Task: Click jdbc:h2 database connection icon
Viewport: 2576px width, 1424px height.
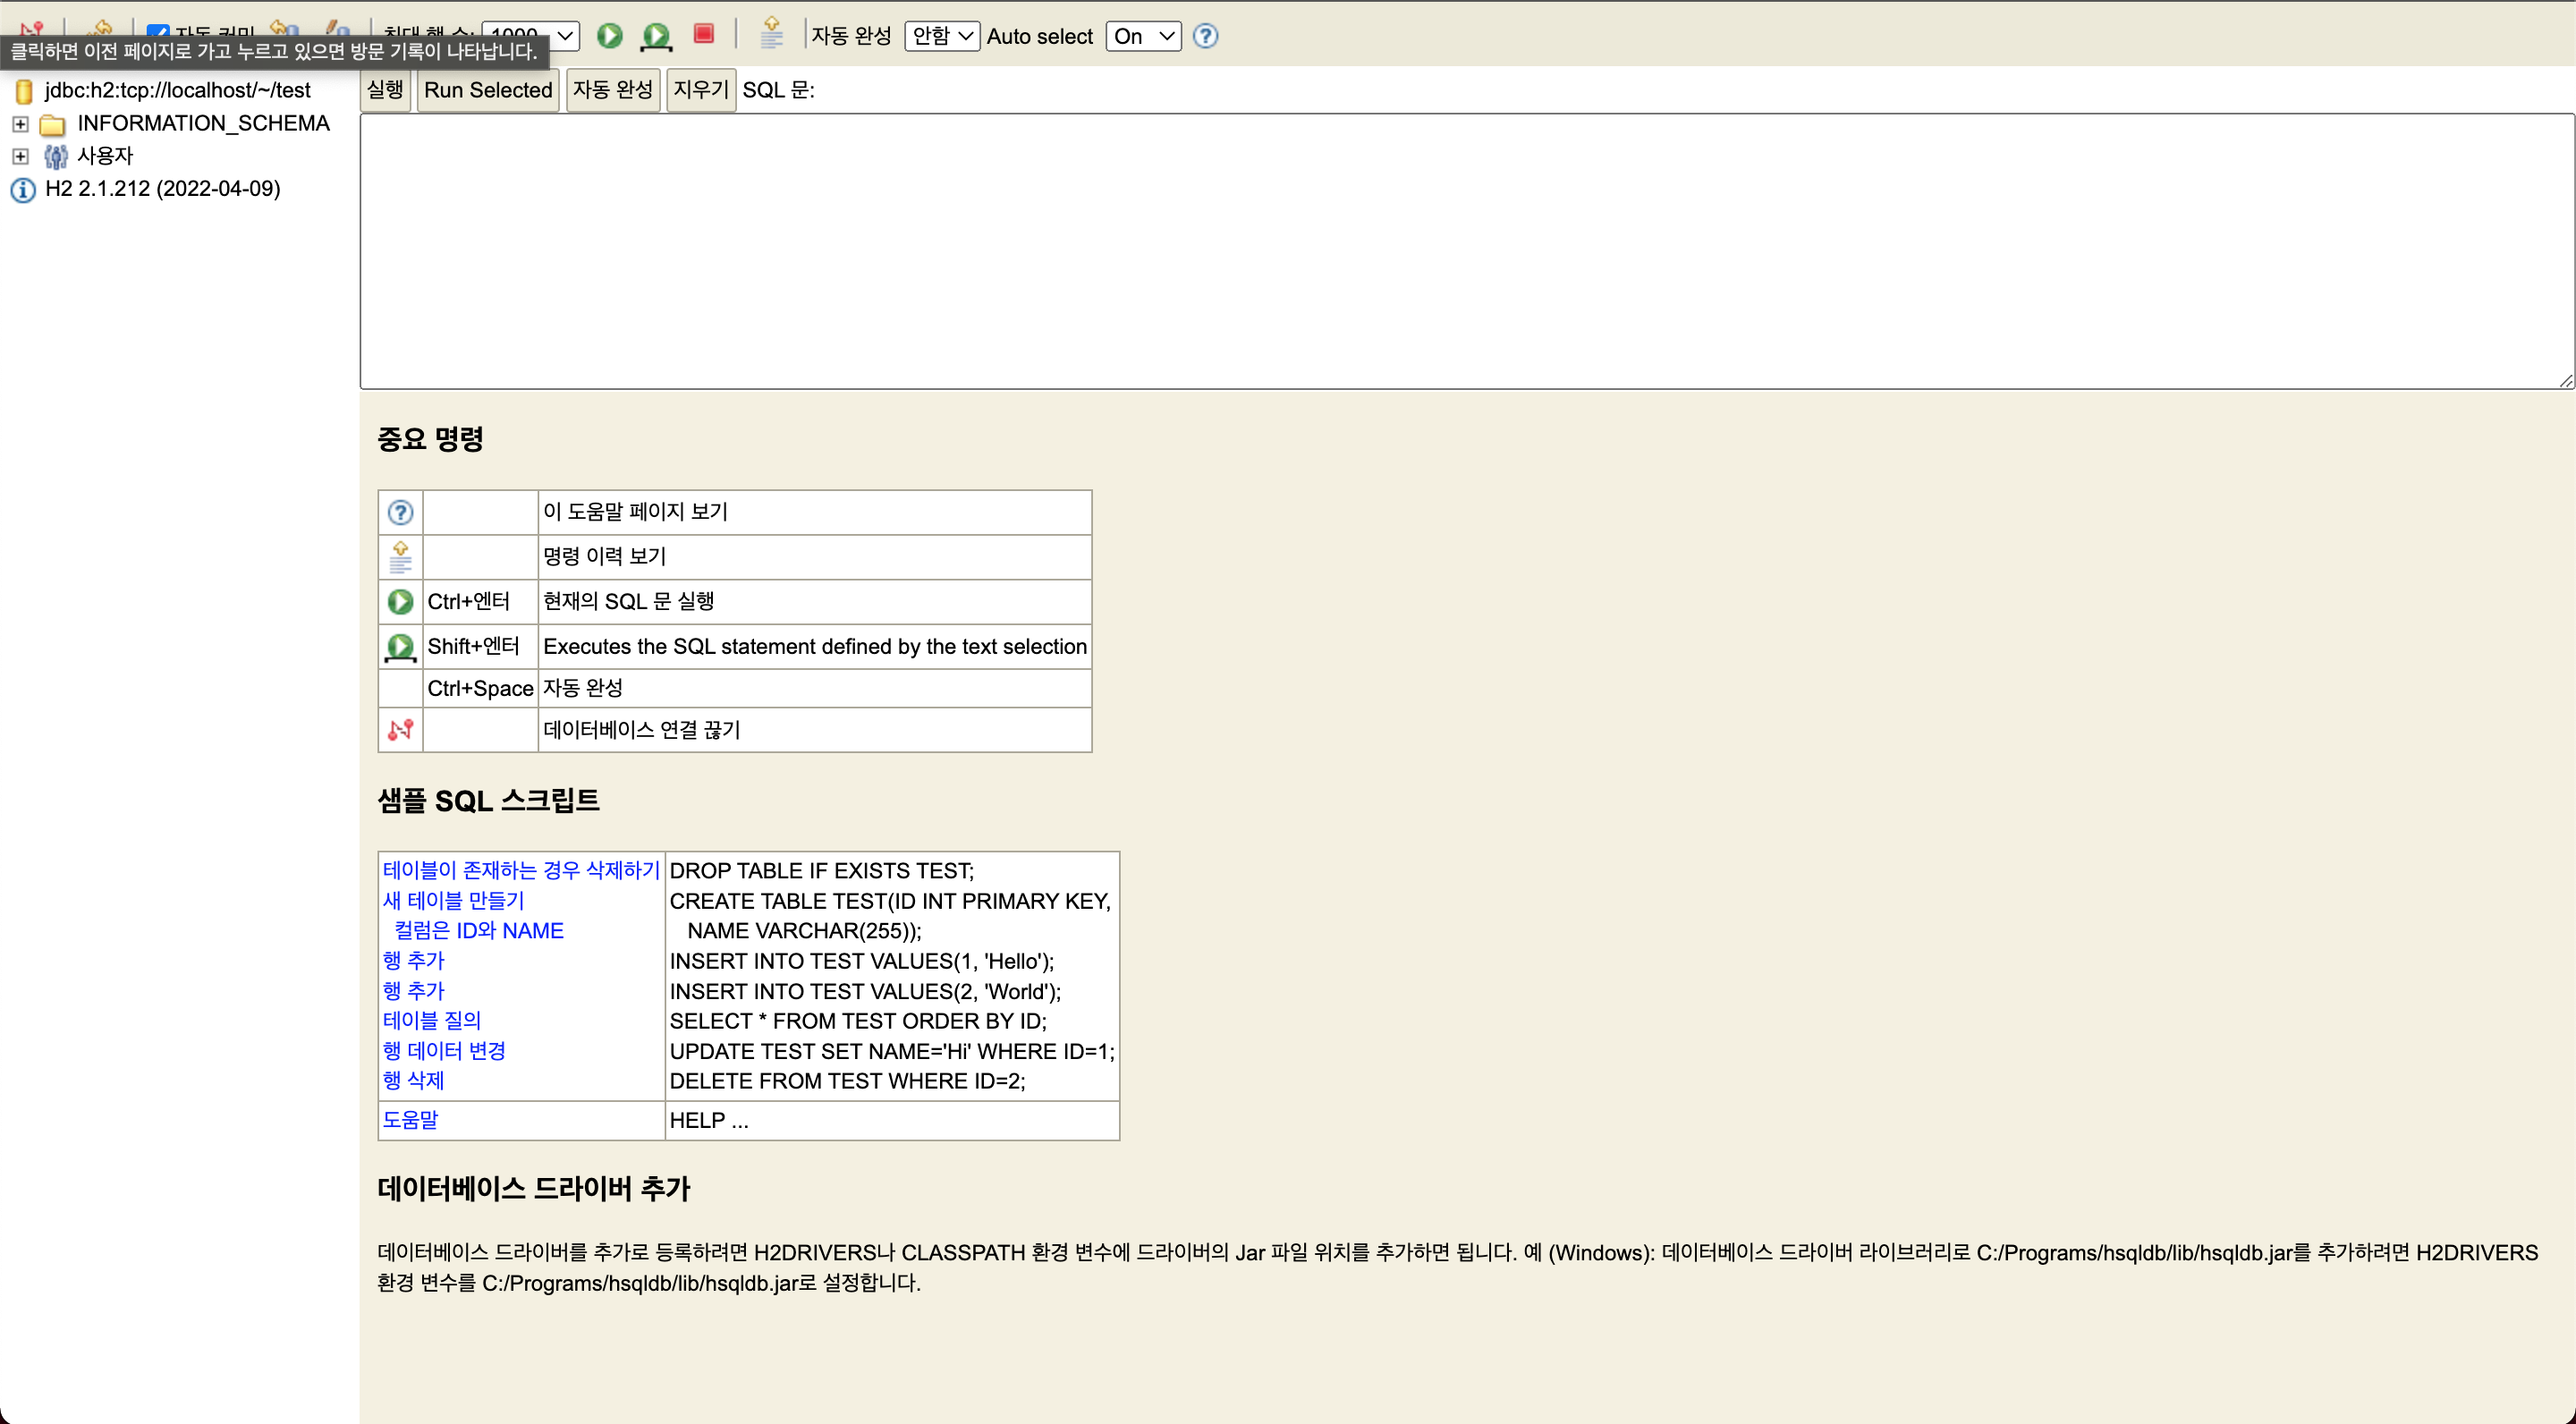Action: [x=24, y=91]
